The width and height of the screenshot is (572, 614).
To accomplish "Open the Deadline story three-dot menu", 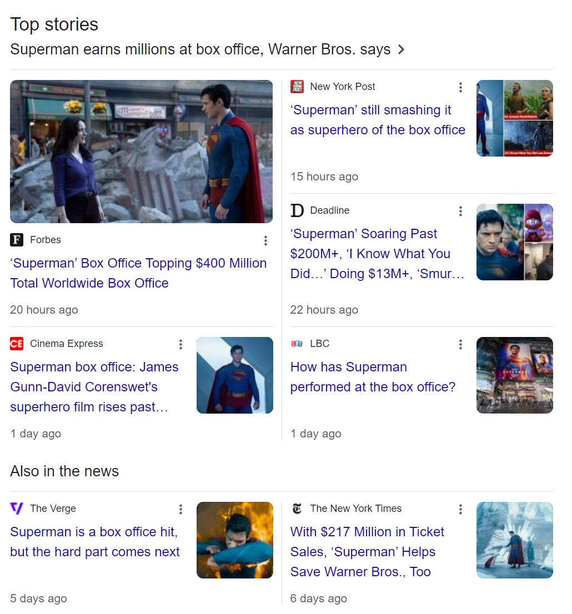I will point(461,211).
